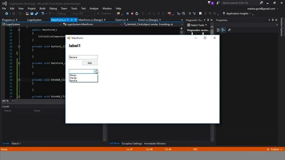This screenshot has width=285, height=160.
Task: Click the split editor plus icon
Action: [x=181, y=28]
